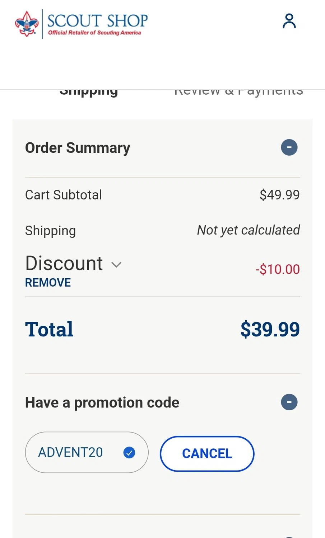The height and width of the screenshot is (538, 325).
Task: Open the account profile icon
Action: 289,21
